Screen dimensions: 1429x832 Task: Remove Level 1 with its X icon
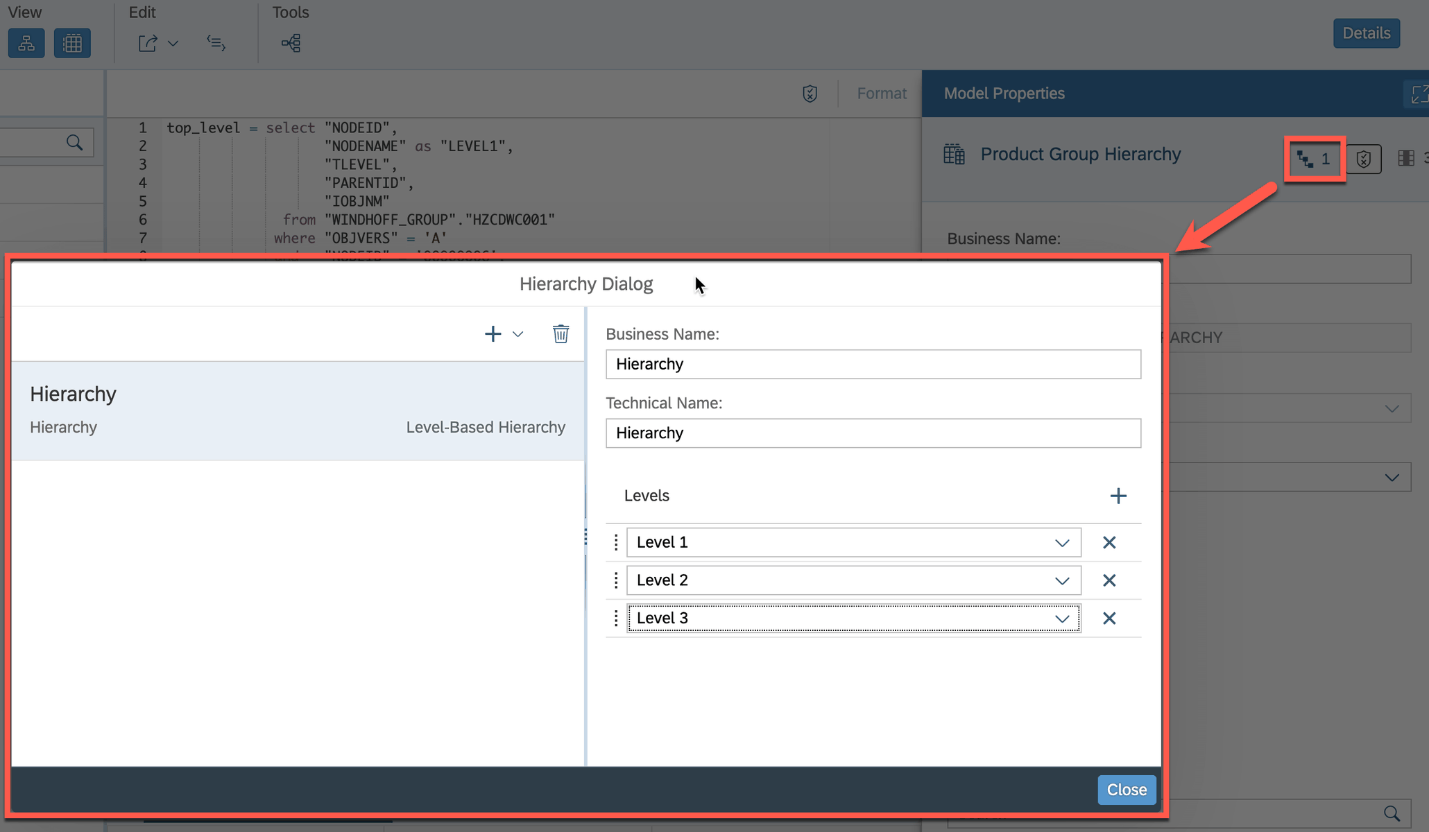(1109, 542)
